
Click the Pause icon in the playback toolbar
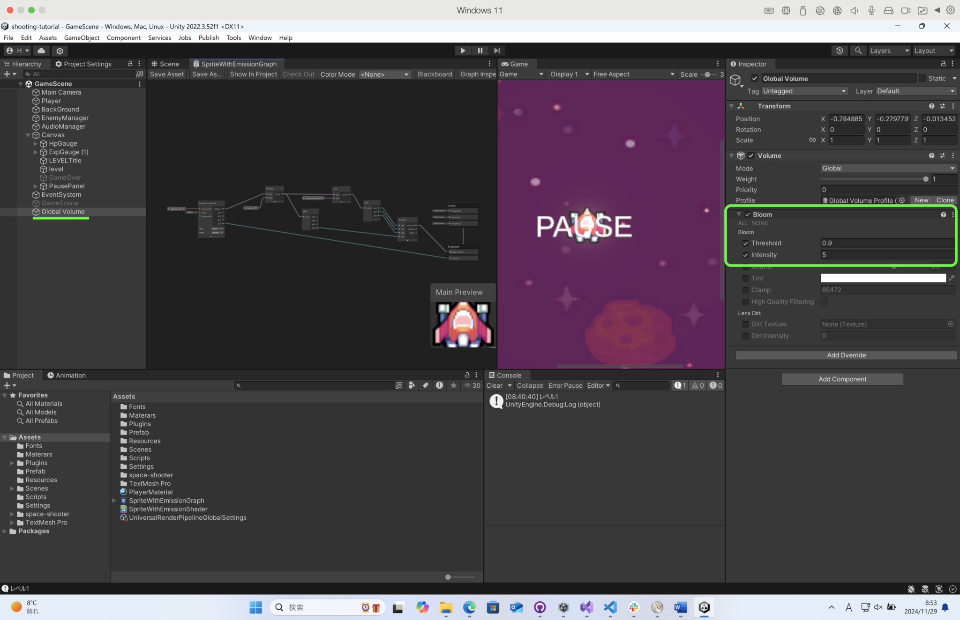pos(480,51)
